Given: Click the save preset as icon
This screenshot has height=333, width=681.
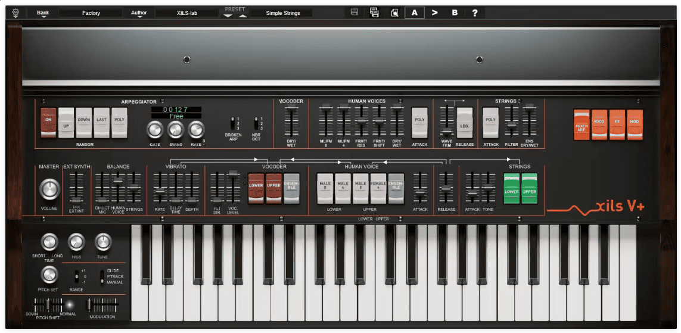Looking at the screenshot, I should coord(374,13).
